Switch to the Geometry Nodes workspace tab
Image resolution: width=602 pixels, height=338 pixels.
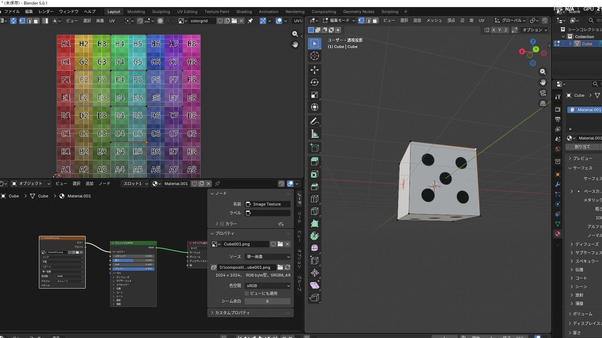[359, 12]
